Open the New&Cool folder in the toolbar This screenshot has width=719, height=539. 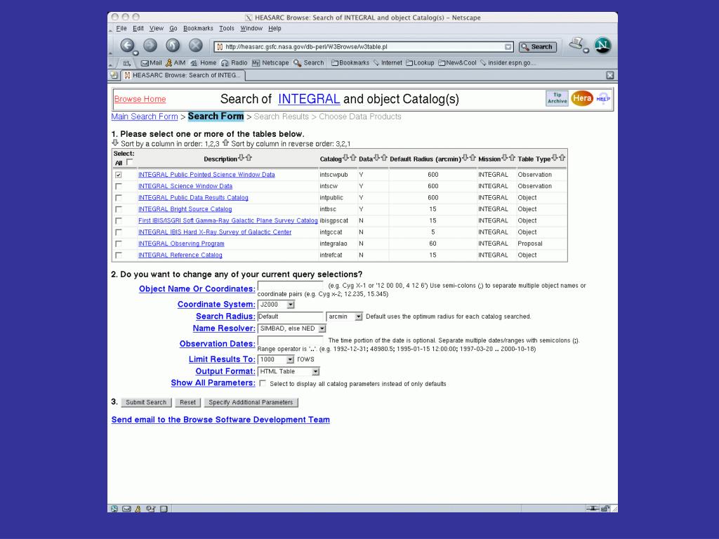(457, 62)
